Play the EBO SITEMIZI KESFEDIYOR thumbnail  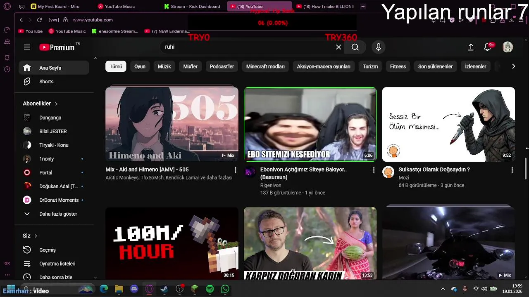coord(310,124)
